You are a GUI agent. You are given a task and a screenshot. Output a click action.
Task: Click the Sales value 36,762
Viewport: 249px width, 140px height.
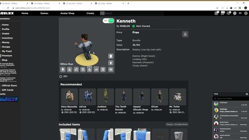[x=136, y=45]
